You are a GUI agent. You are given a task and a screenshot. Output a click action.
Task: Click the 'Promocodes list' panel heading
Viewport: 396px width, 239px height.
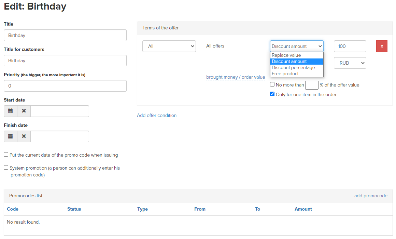(x=26, y=196)
